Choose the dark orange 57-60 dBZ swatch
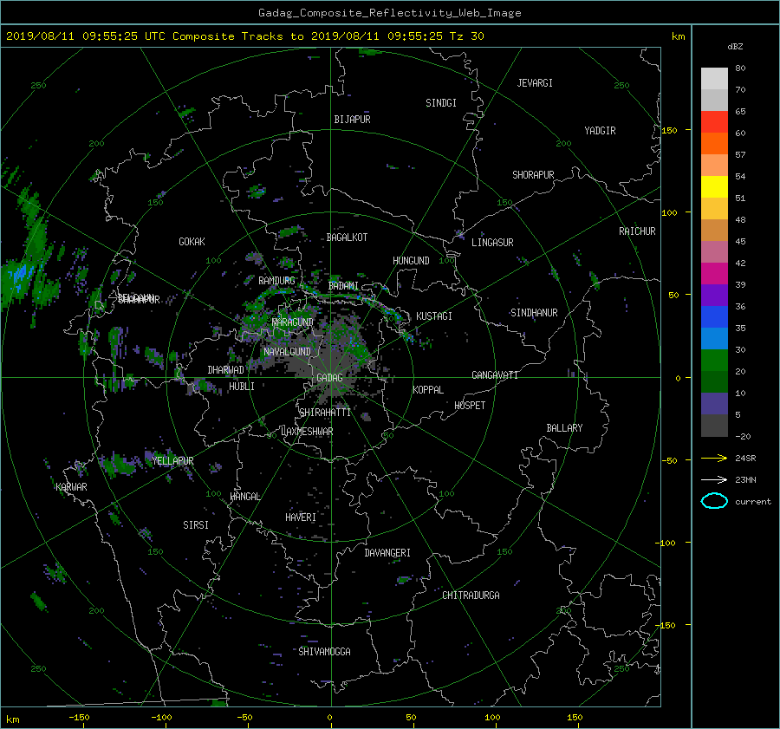 tap(714, 143)
